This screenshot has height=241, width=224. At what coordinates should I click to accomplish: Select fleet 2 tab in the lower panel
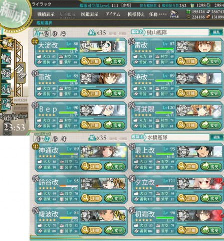(x=47, y=139)
